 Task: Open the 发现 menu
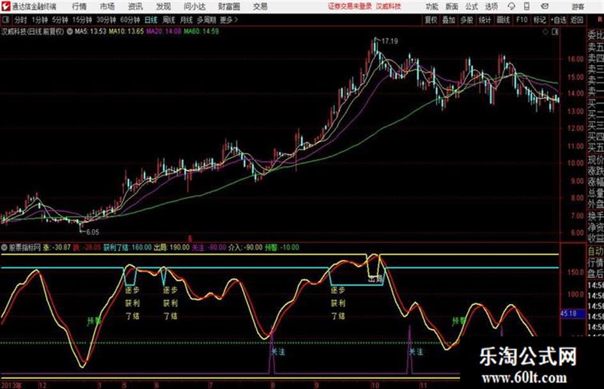[x=164, y=6]
